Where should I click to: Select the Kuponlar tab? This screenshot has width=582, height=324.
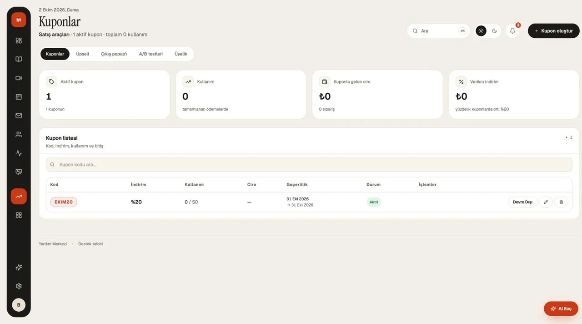[x=55, y=54]
